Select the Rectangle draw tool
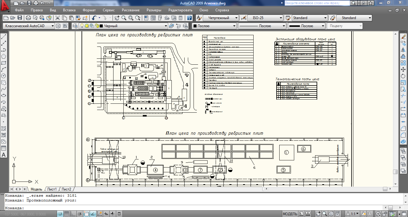Image resolution: width=408 pixels, height=217 pixels. click(x=4, y=63)
